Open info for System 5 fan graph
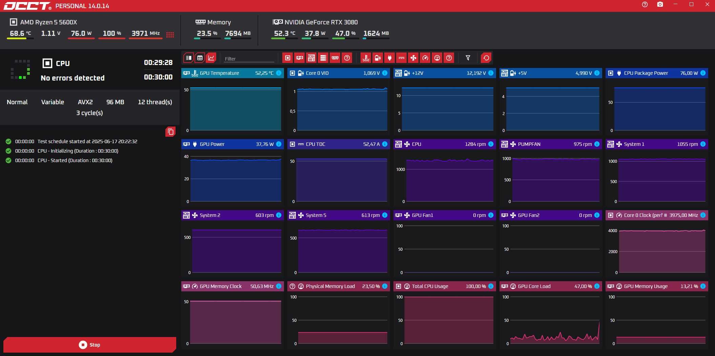Viewport: 715px width, 356px height. 385,215
